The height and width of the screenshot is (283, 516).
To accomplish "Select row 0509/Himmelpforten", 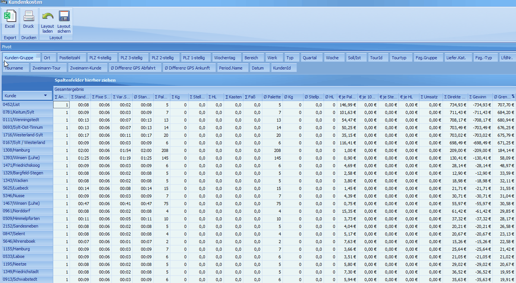I will 27,218.
